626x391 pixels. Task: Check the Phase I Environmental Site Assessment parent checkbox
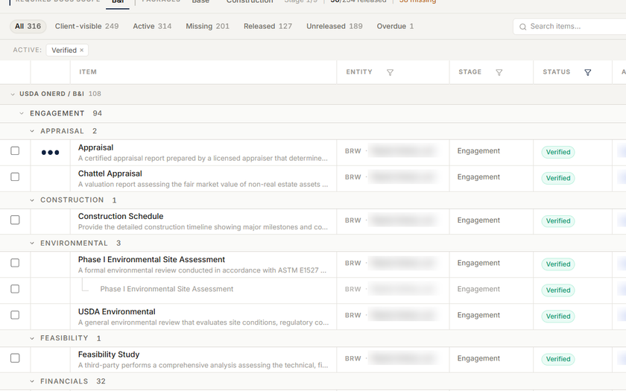[15, 263]
